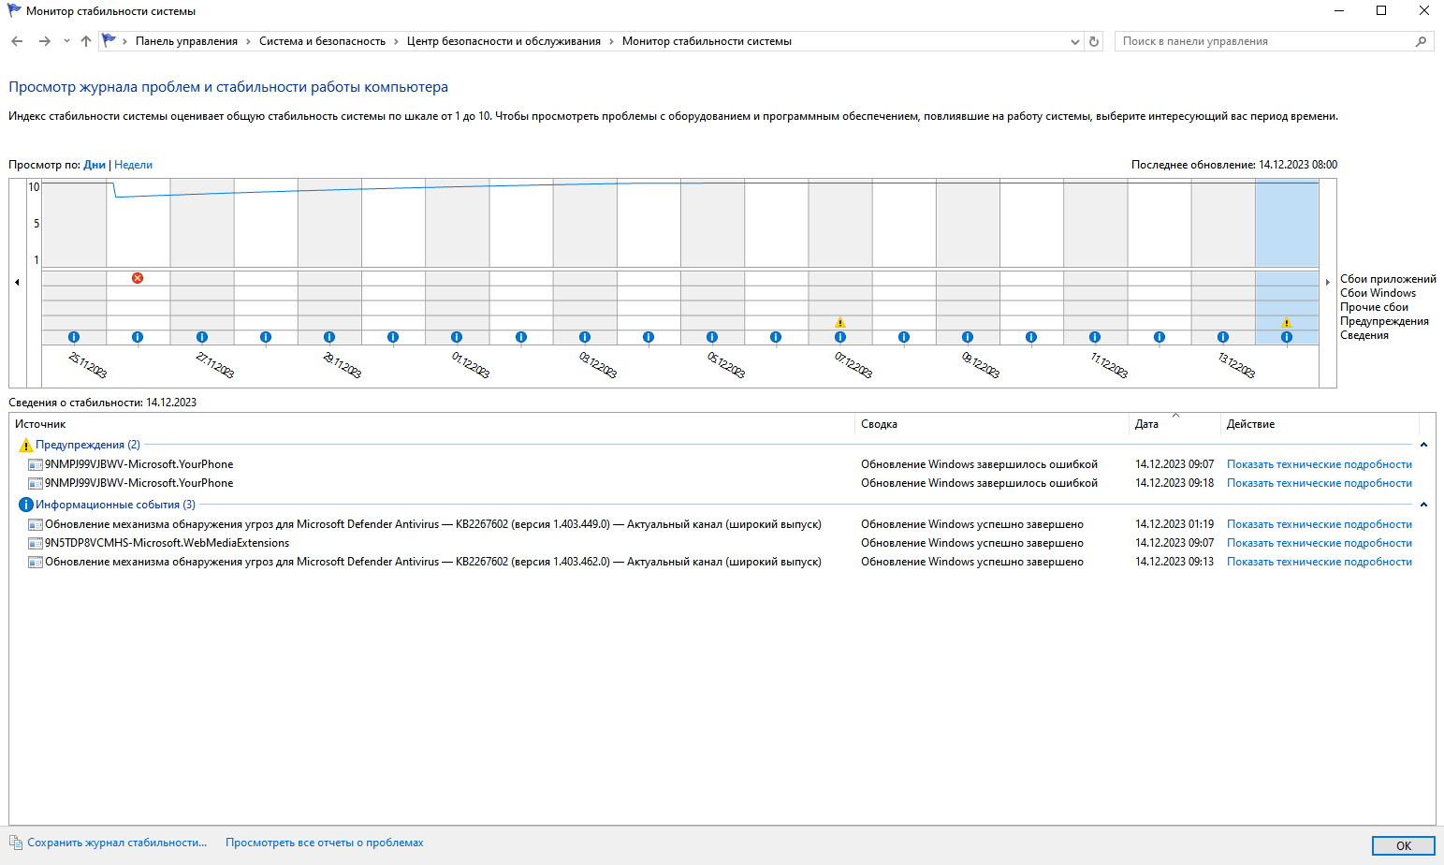Click the info icon above 05.12.2023

pos(712,337)
